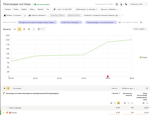Toggle the Яндекс legend checkbox
Screen dimensions: 150x115
[141, 57]
